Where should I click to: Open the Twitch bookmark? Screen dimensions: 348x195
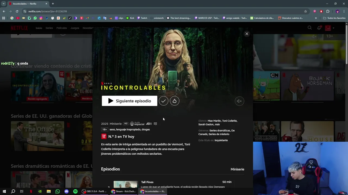point(142,18)
